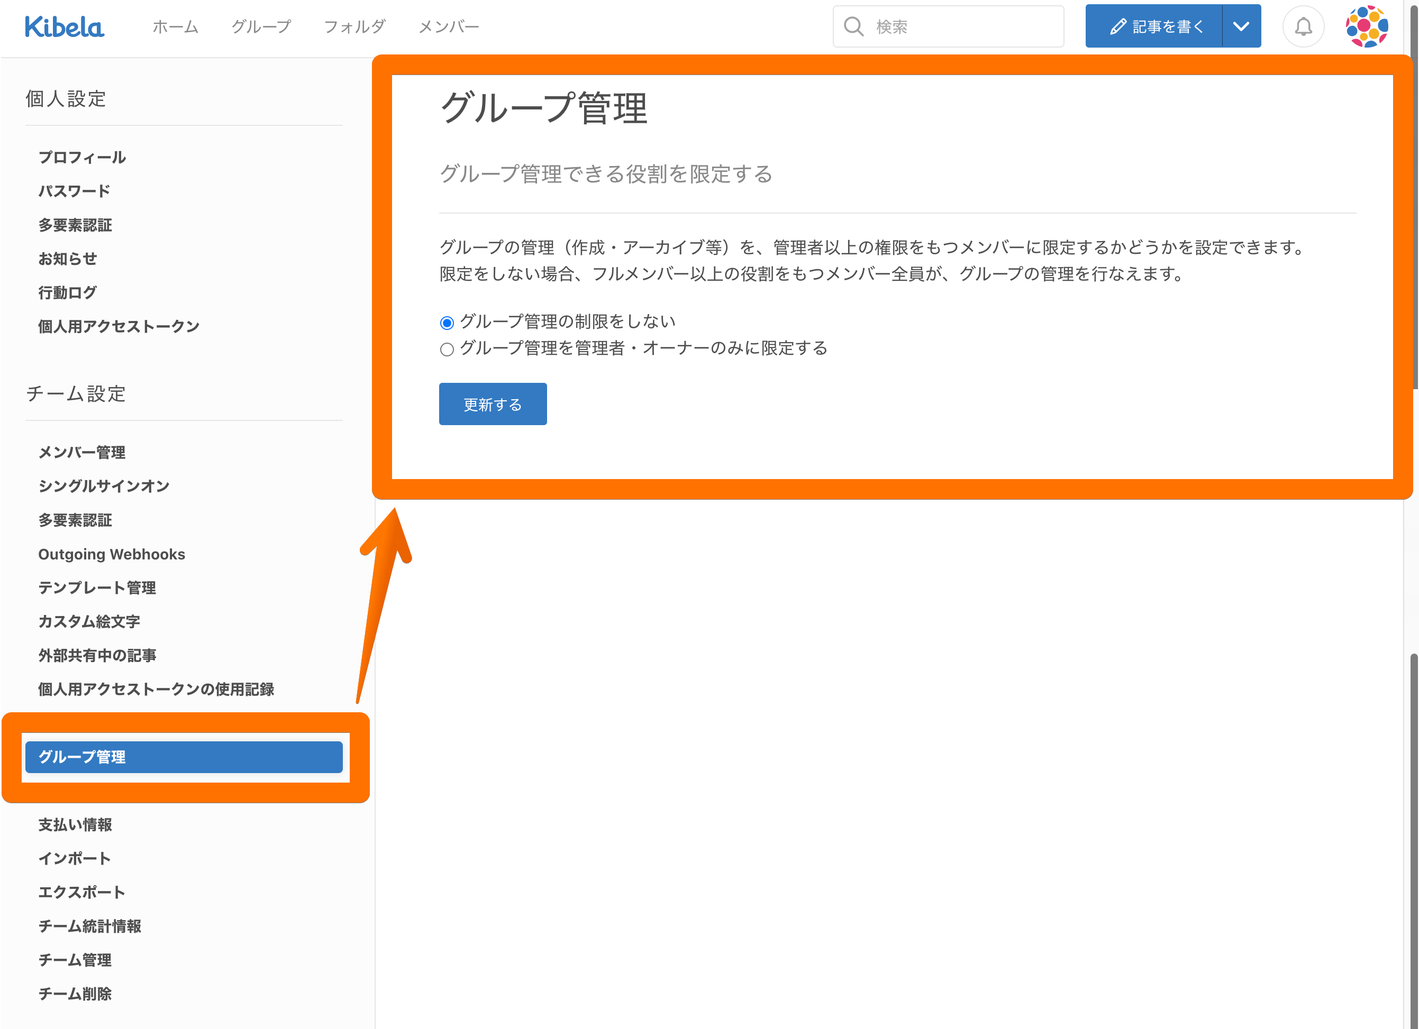
Task: Open the notifications bell
Action: 1303,27
